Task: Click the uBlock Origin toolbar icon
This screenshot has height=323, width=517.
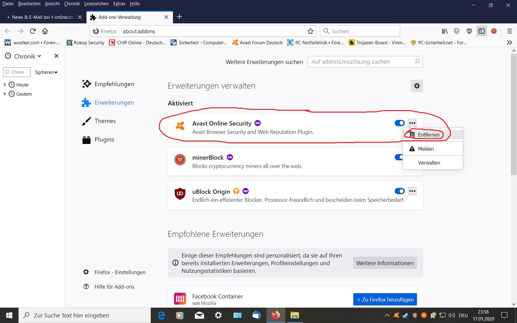Action: pyautogui.click(x=469, y=31)
